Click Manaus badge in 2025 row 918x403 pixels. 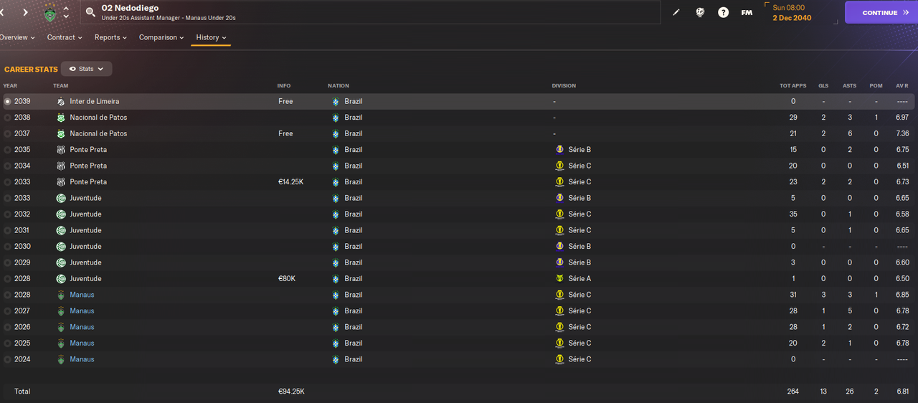coord(61,343)
